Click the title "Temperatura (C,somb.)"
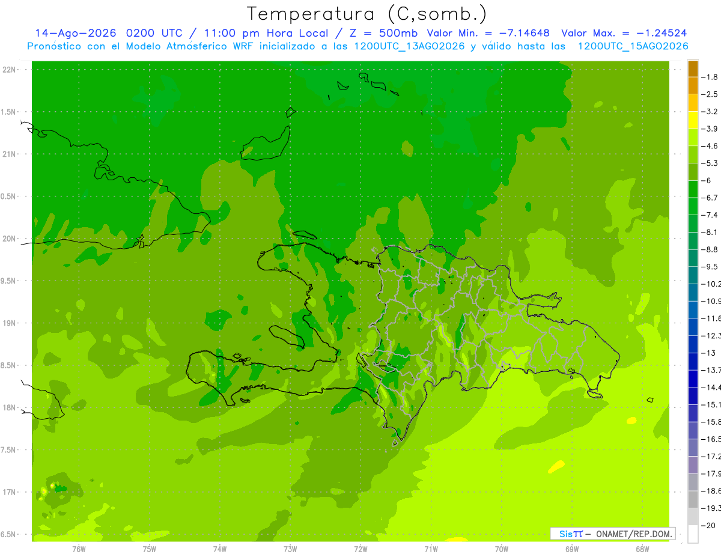This screenshot has height=557, width=721. (x=367, y=14)
